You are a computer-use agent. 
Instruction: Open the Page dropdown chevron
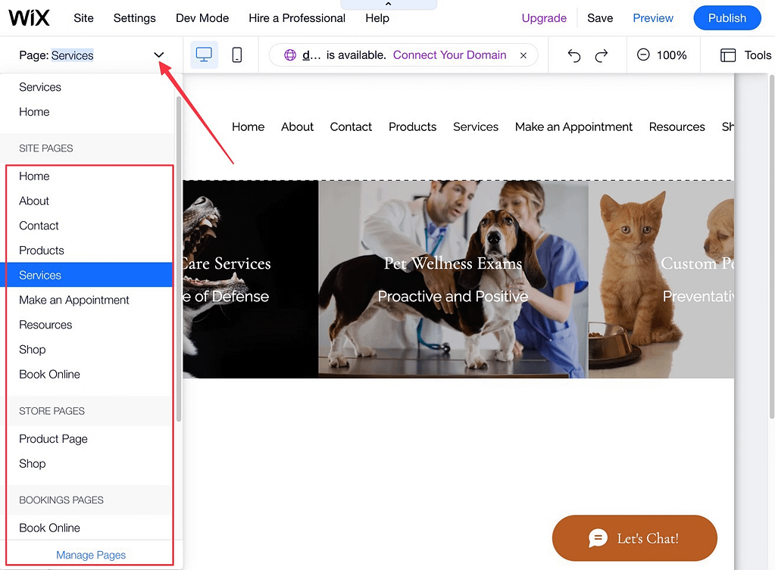point(158,55)
